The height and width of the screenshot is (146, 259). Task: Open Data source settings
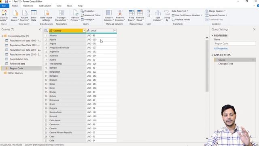click(x=46, y=13)
